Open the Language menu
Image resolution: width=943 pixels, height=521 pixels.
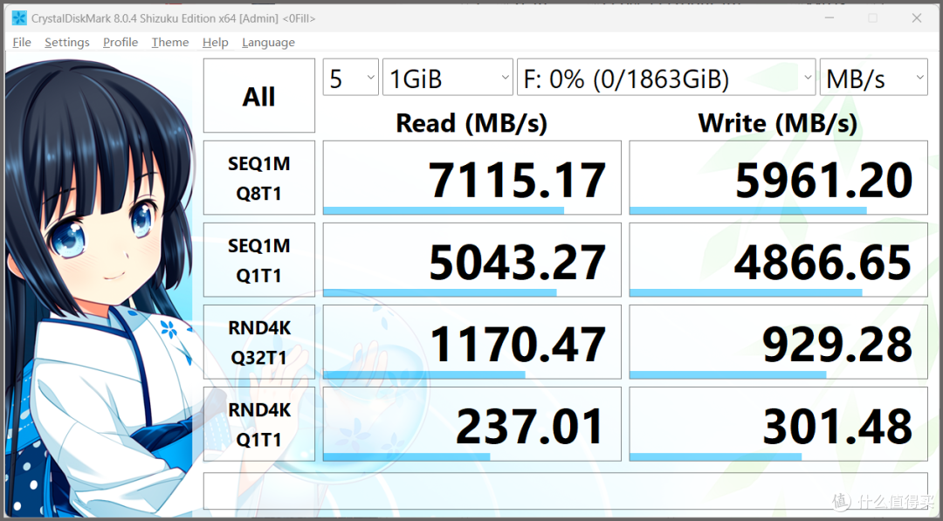(268, 42)
